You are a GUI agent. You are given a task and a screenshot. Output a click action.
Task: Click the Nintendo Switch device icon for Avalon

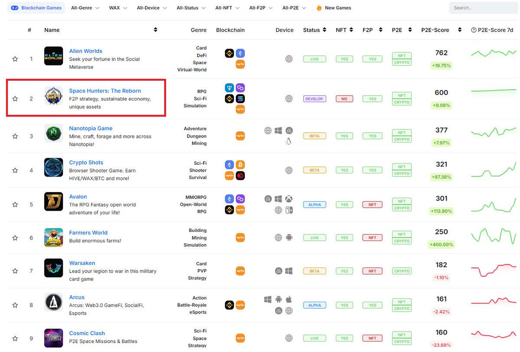click(289, 209)
